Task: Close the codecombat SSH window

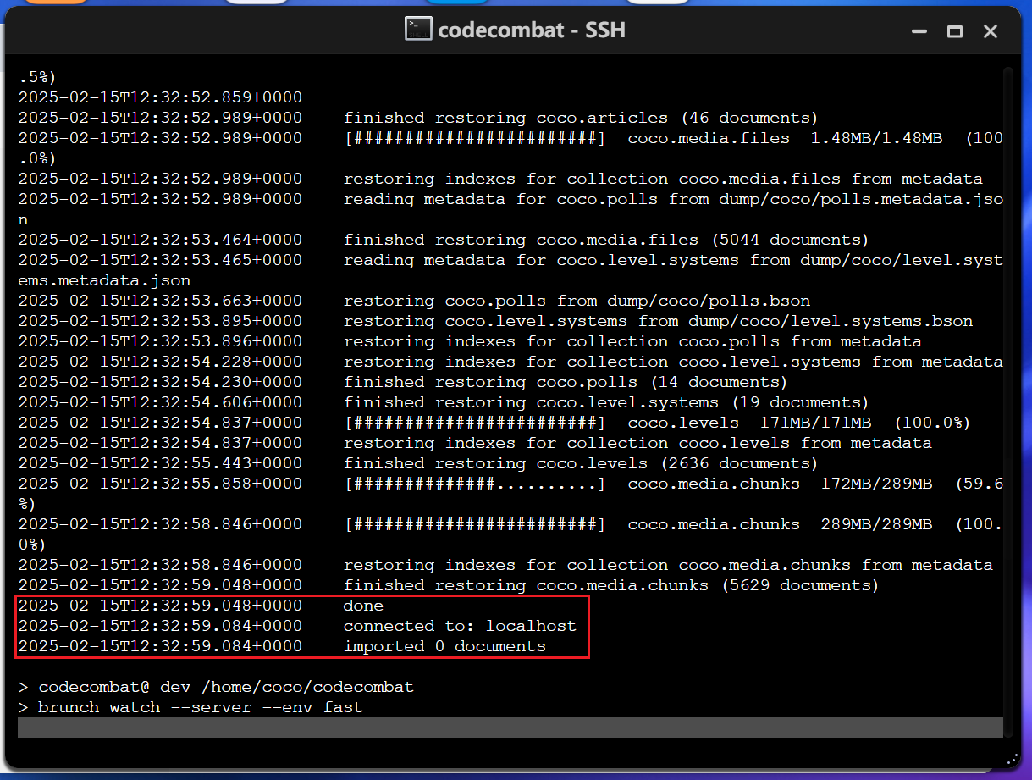Action: click(991, 31)
